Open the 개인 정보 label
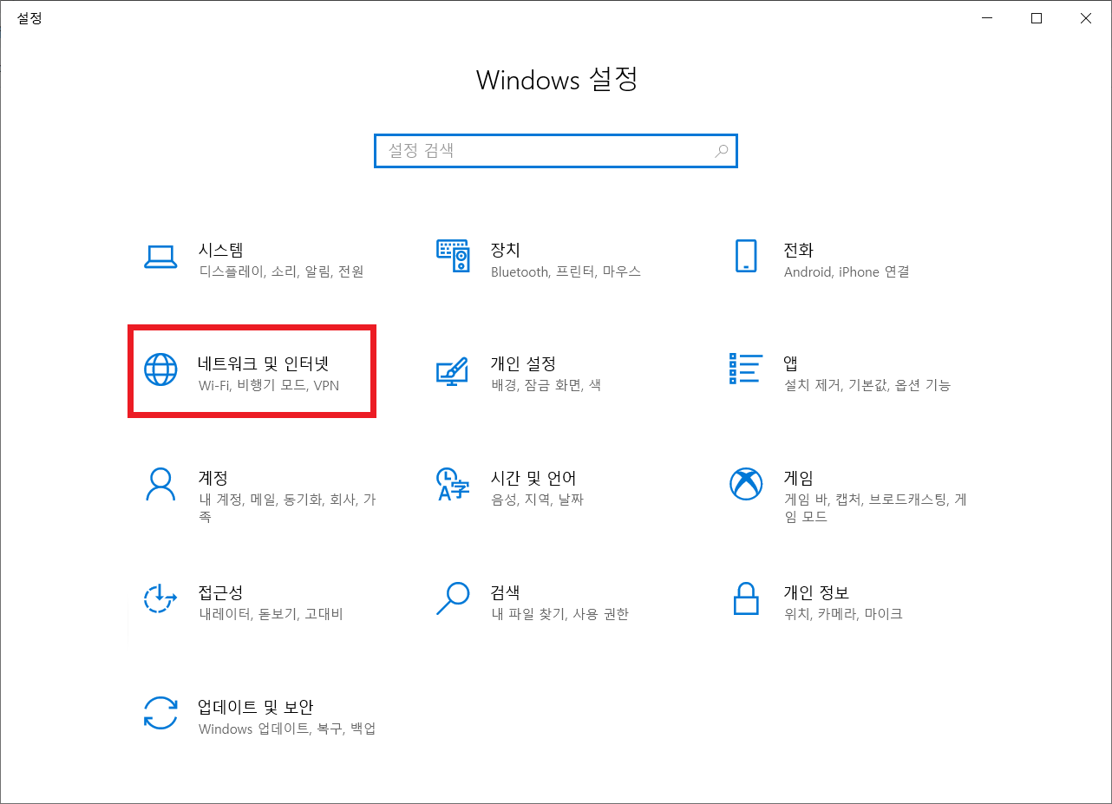The width and height of the screenshot is (1112, 804). pyautogui.click(x=816, y=592)
